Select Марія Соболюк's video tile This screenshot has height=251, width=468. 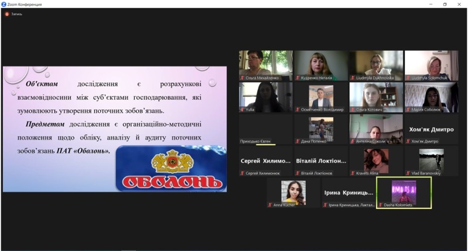tap(432, 97)
